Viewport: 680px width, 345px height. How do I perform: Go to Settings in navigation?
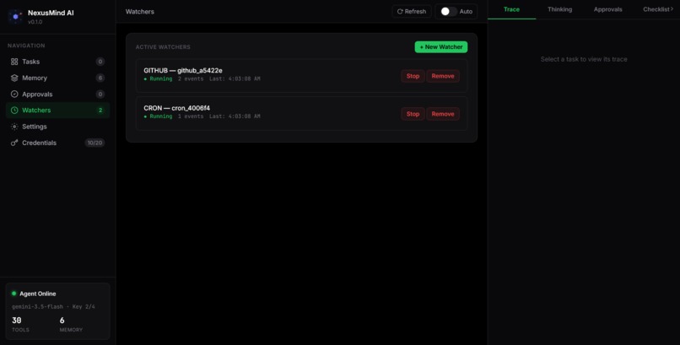click(57, 127)
